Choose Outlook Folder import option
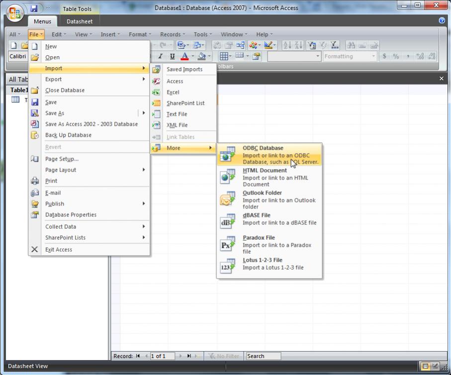 [269, 199]
